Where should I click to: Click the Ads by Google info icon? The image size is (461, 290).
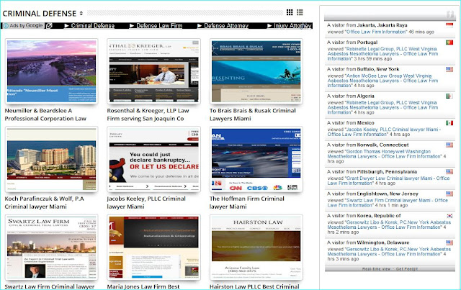coord(6,26)
